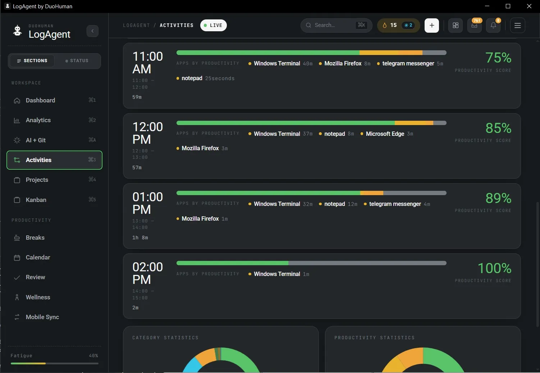Switch to the Sections tab

[32, 61]
